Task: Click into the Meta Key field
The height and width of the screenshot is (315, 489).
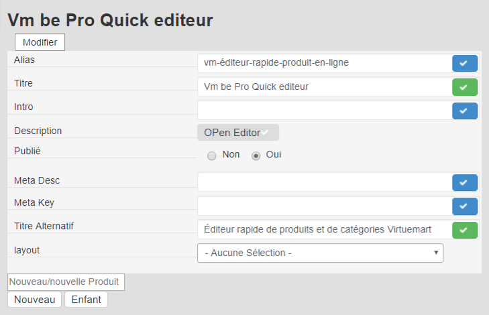Action: 325,206
